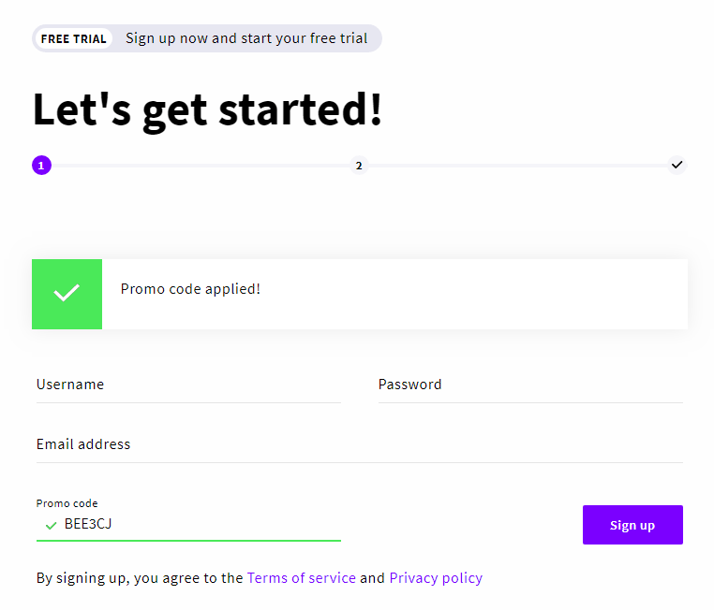Click the small check icon beside BEE3CJ
The width and height of the screenshot is (714, 610).
click(51, 526)
